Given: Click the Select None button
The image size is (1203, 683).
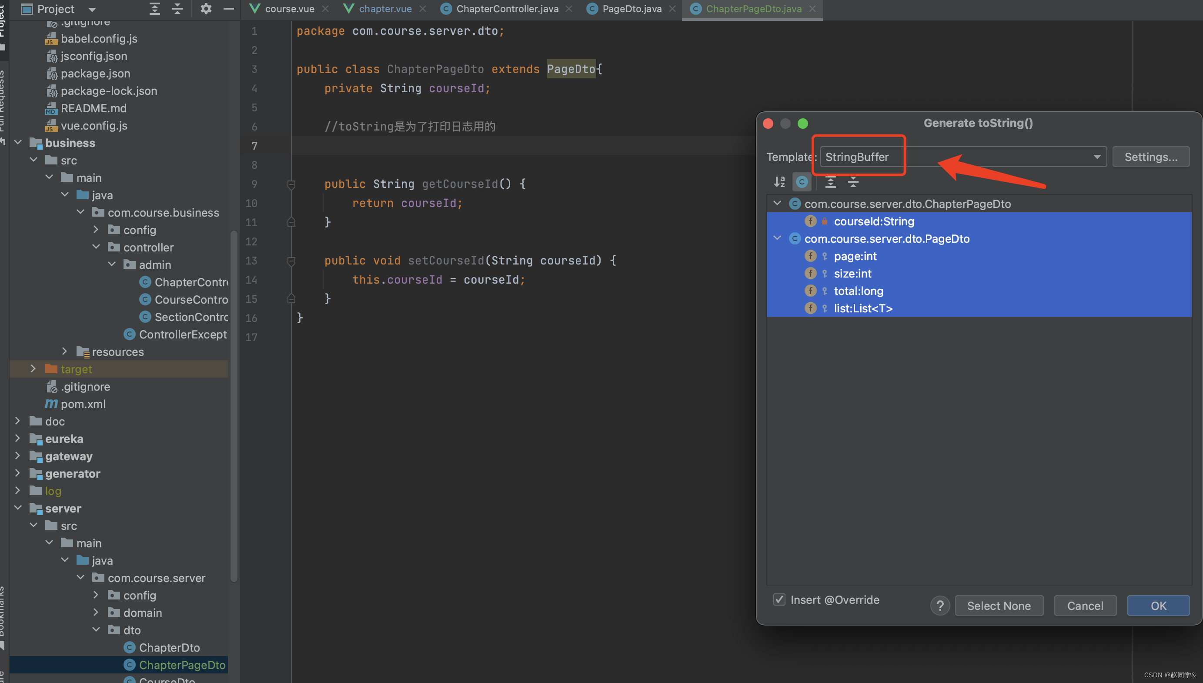Looking at the screenshot, I should point(999,606).
